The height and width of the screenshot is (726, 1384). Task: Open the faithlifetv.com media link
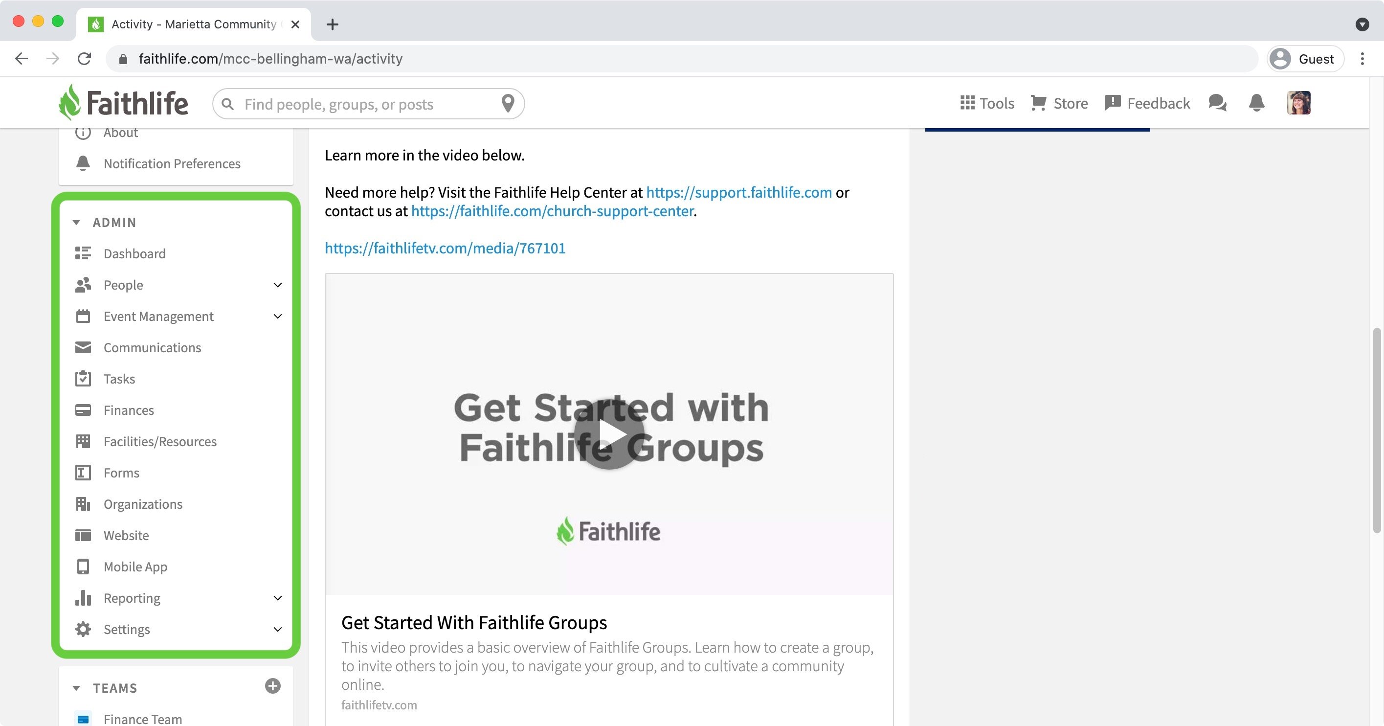coord(445,248)
